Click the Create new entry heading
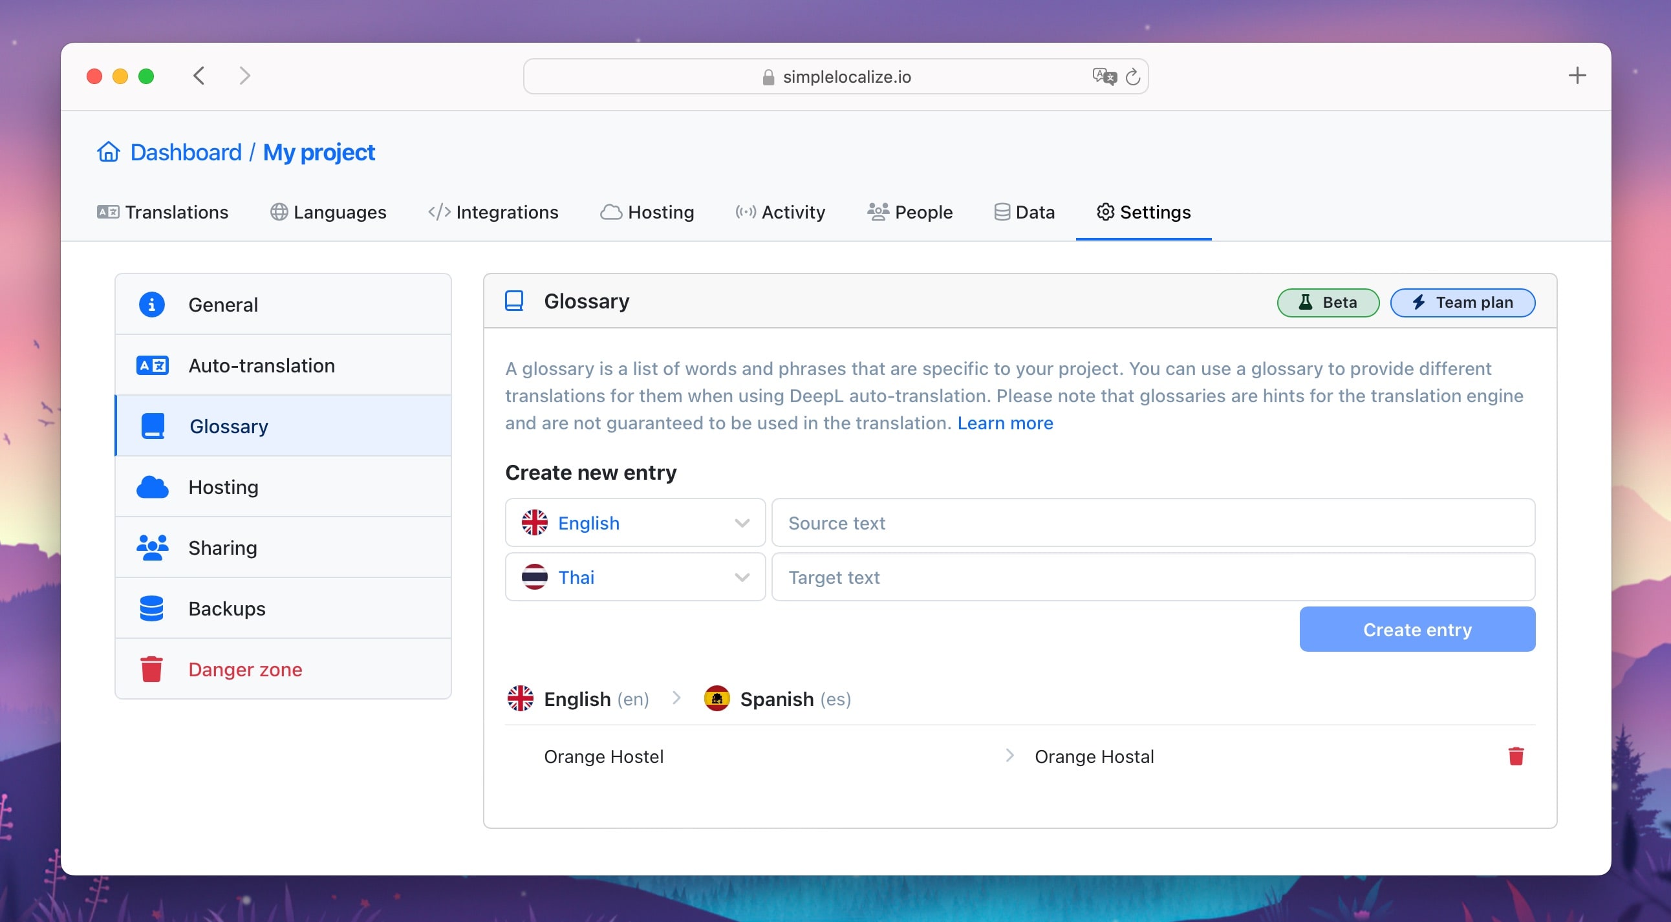 [x=590, y=472]
